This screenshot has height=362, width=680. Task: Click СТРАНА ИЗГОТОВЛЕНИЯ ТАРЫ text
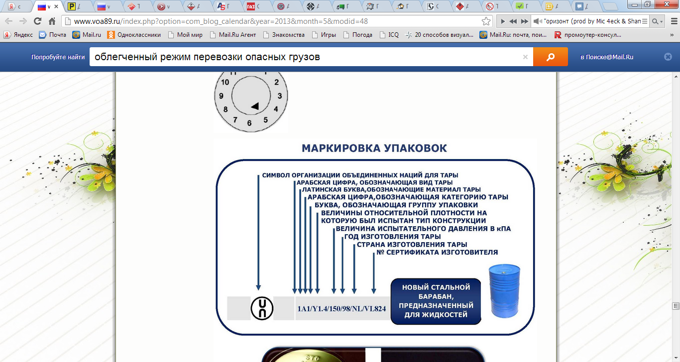(x=412, y=245)
